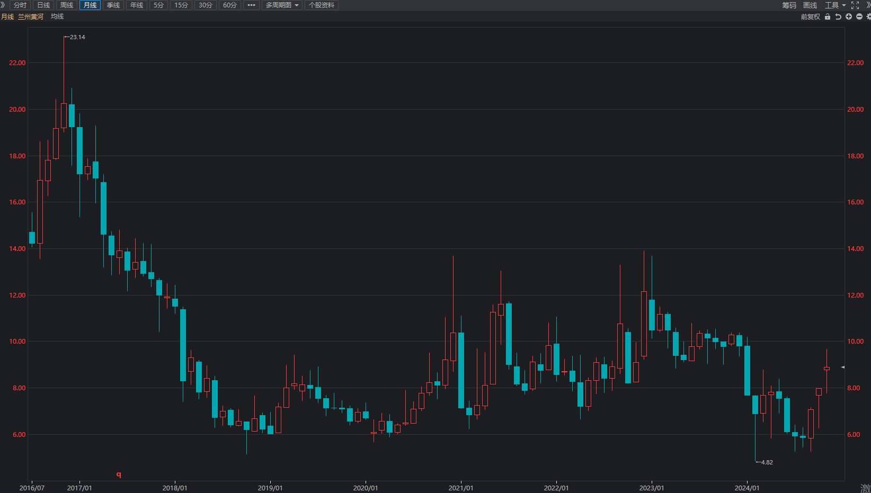
Task: Switch to 日线 daily chart
Action: tap(43, 5)
